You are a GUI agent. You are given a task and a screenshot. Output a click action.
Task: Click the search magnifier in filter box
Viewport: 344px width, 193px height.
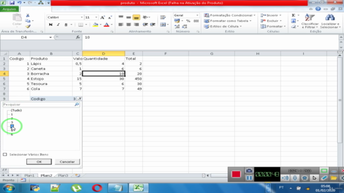[x=76, y=105]
